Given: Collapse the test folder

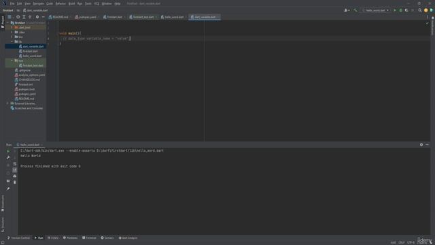Looking at the screenshot, I should pyautogui.click(x=12, y=61).
